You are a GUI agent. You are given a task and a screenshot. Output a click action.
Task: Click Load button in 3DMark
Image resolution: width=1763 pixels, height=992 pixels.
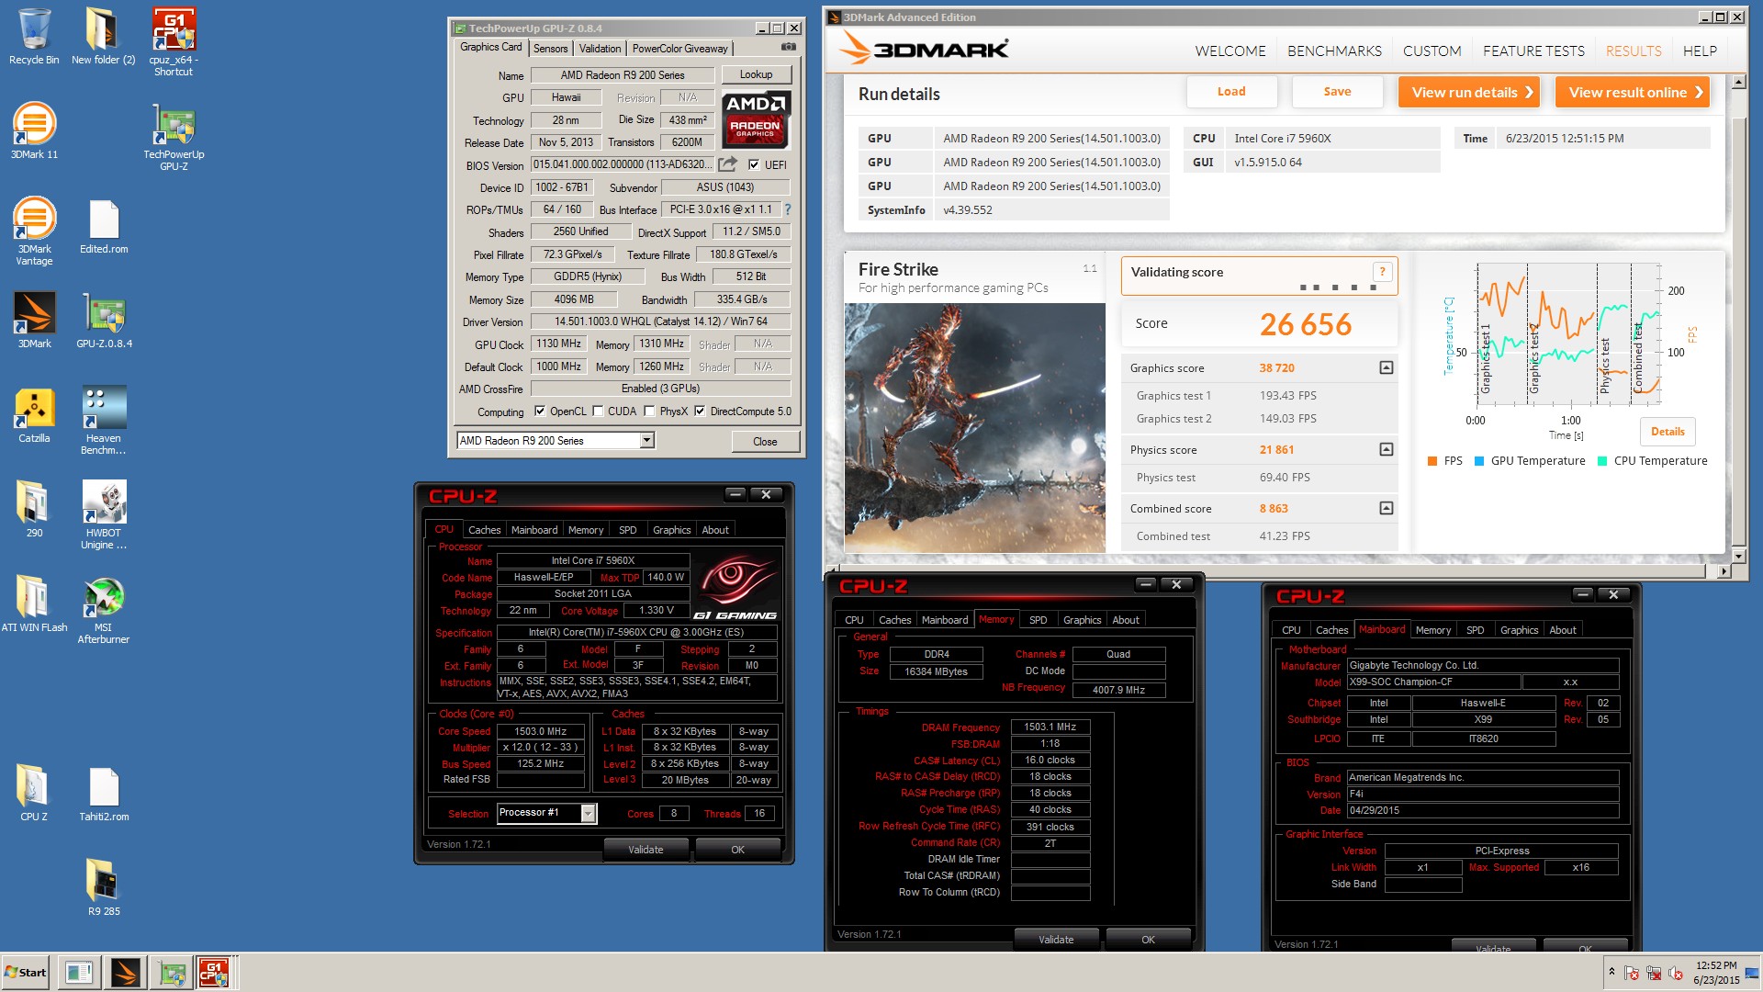1231,92
